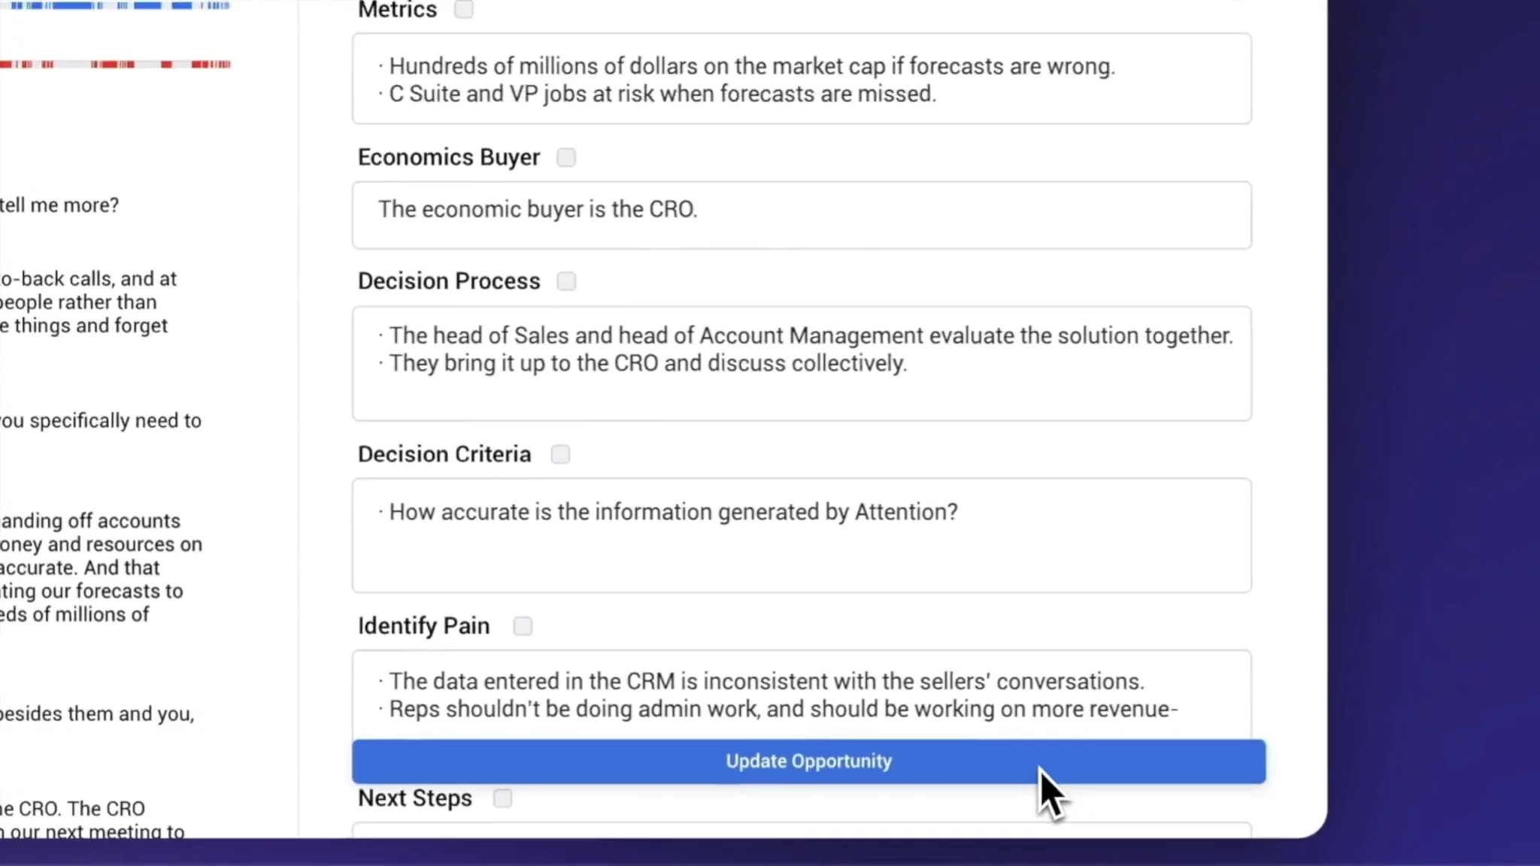Tick the Economics Buyer checkbox

(x=566, y=158)
